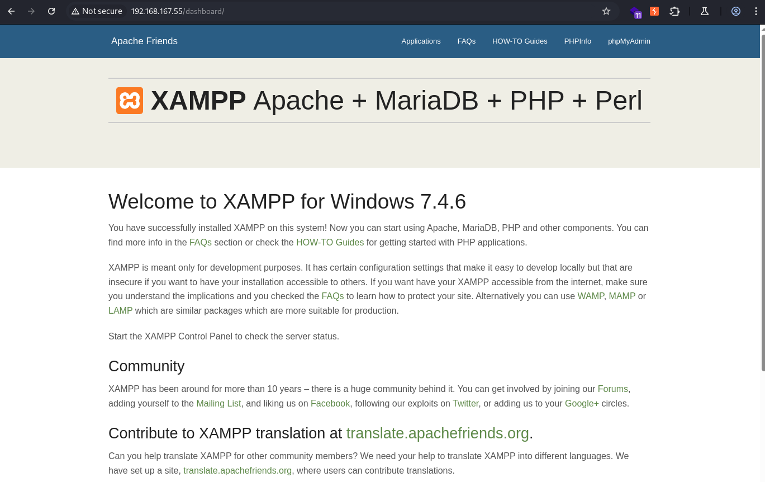Open the Facebook link
The width and height of the screenshot is (765, 482).
[x=330, y=404]
